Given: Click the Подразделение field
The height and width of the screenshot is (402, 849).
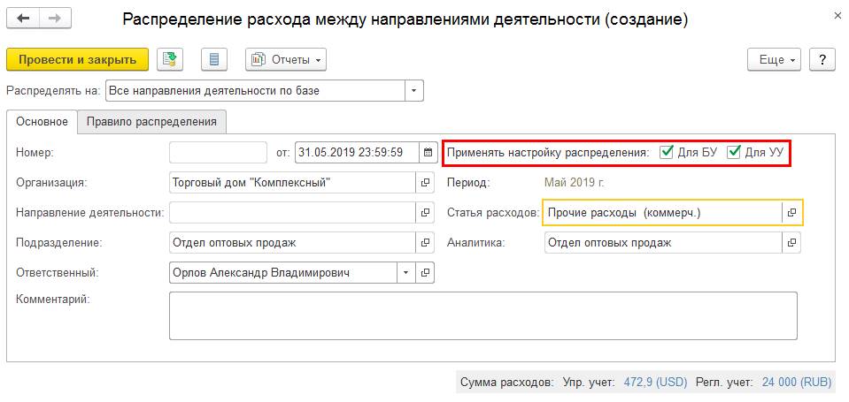Looking at the screenshot, I should pyautogui.click(x=292, y=243).
